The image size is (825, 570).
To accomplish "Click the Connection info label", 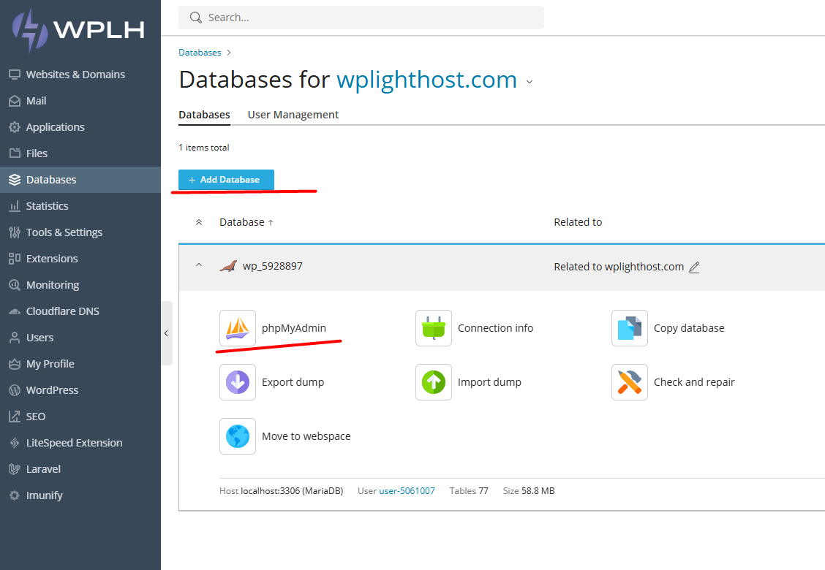I will (496, 328).
